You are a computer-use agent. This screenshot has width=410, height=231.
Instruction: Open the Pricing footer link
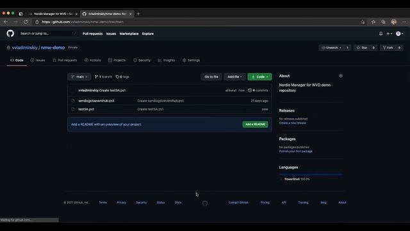(x=265, y=203)
